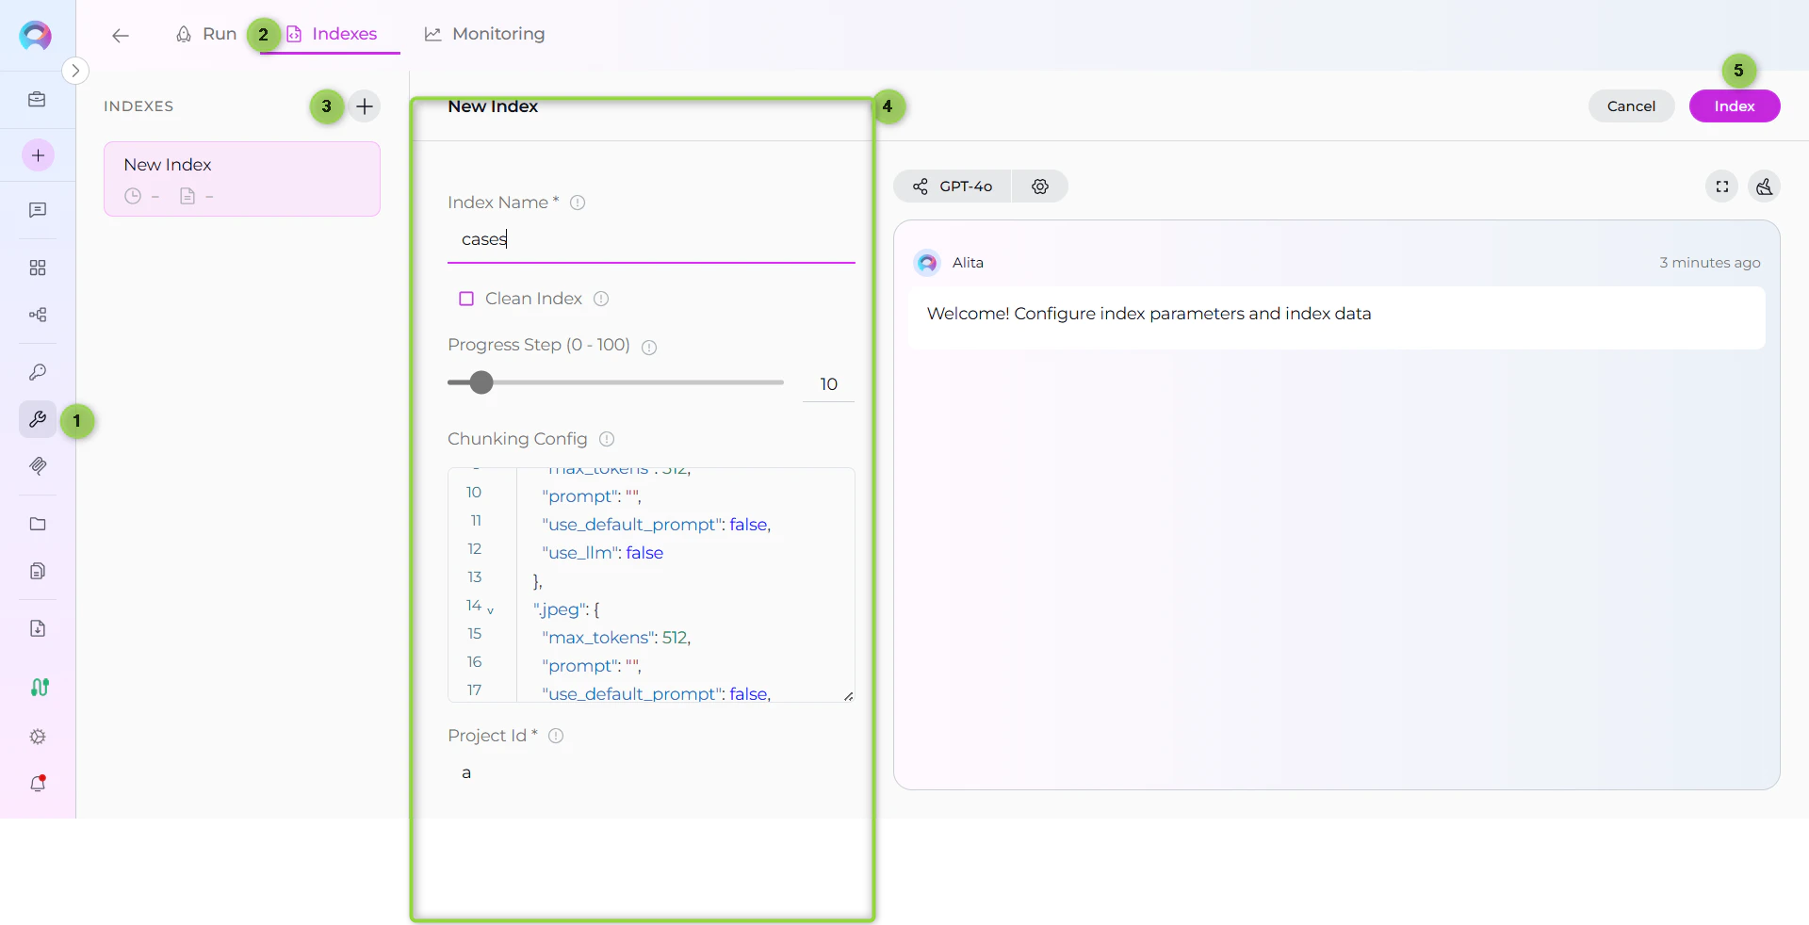Click the Alita logo icon
This screenshot has height=925, width=1809.
(x=36, y=36)
